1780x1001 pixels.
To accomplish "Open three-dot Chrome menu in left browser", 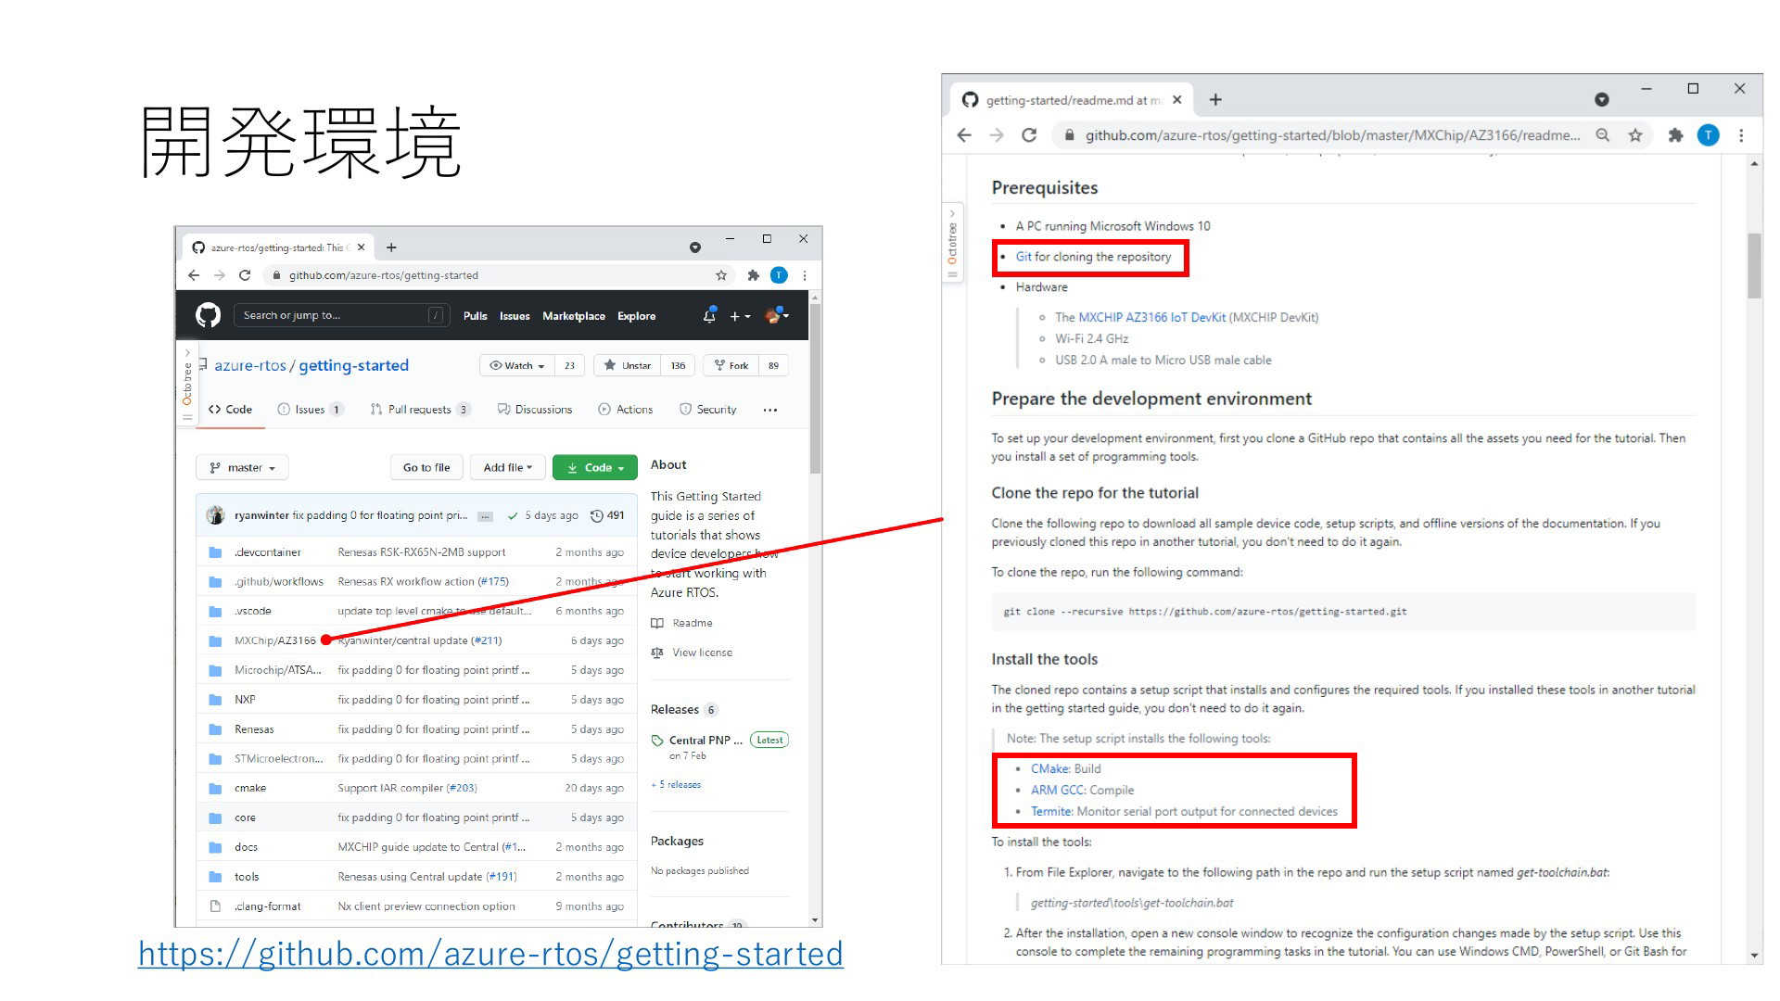I will 805,275.
